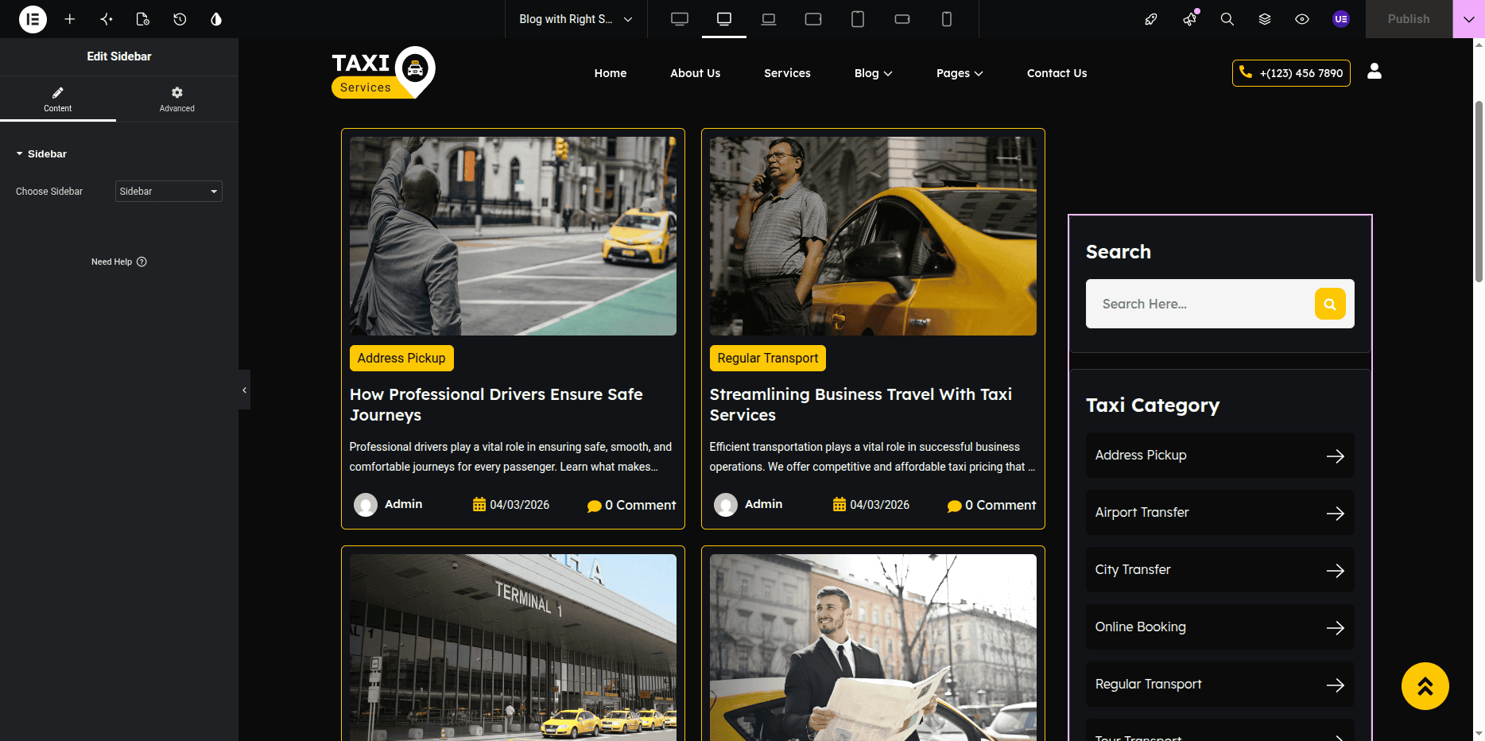Open the Blog with Right Sidebar document dropdown
This screenshot has width=1485, height=741.
coord(576,19)
